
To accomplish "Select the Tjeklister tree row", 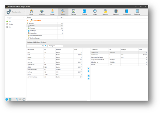I will pos(42,28).
